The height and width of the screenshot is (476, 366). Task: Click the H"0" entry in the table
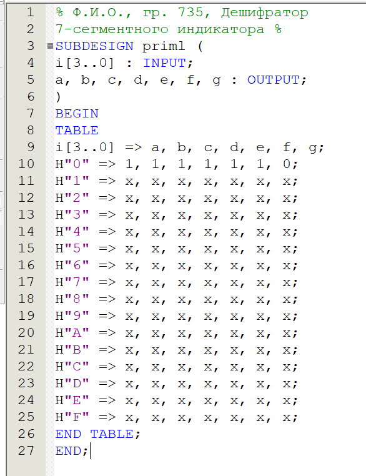[72, 164]
